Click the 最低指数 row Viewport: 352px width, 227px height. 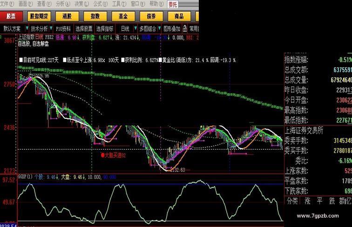coord(318,120)
